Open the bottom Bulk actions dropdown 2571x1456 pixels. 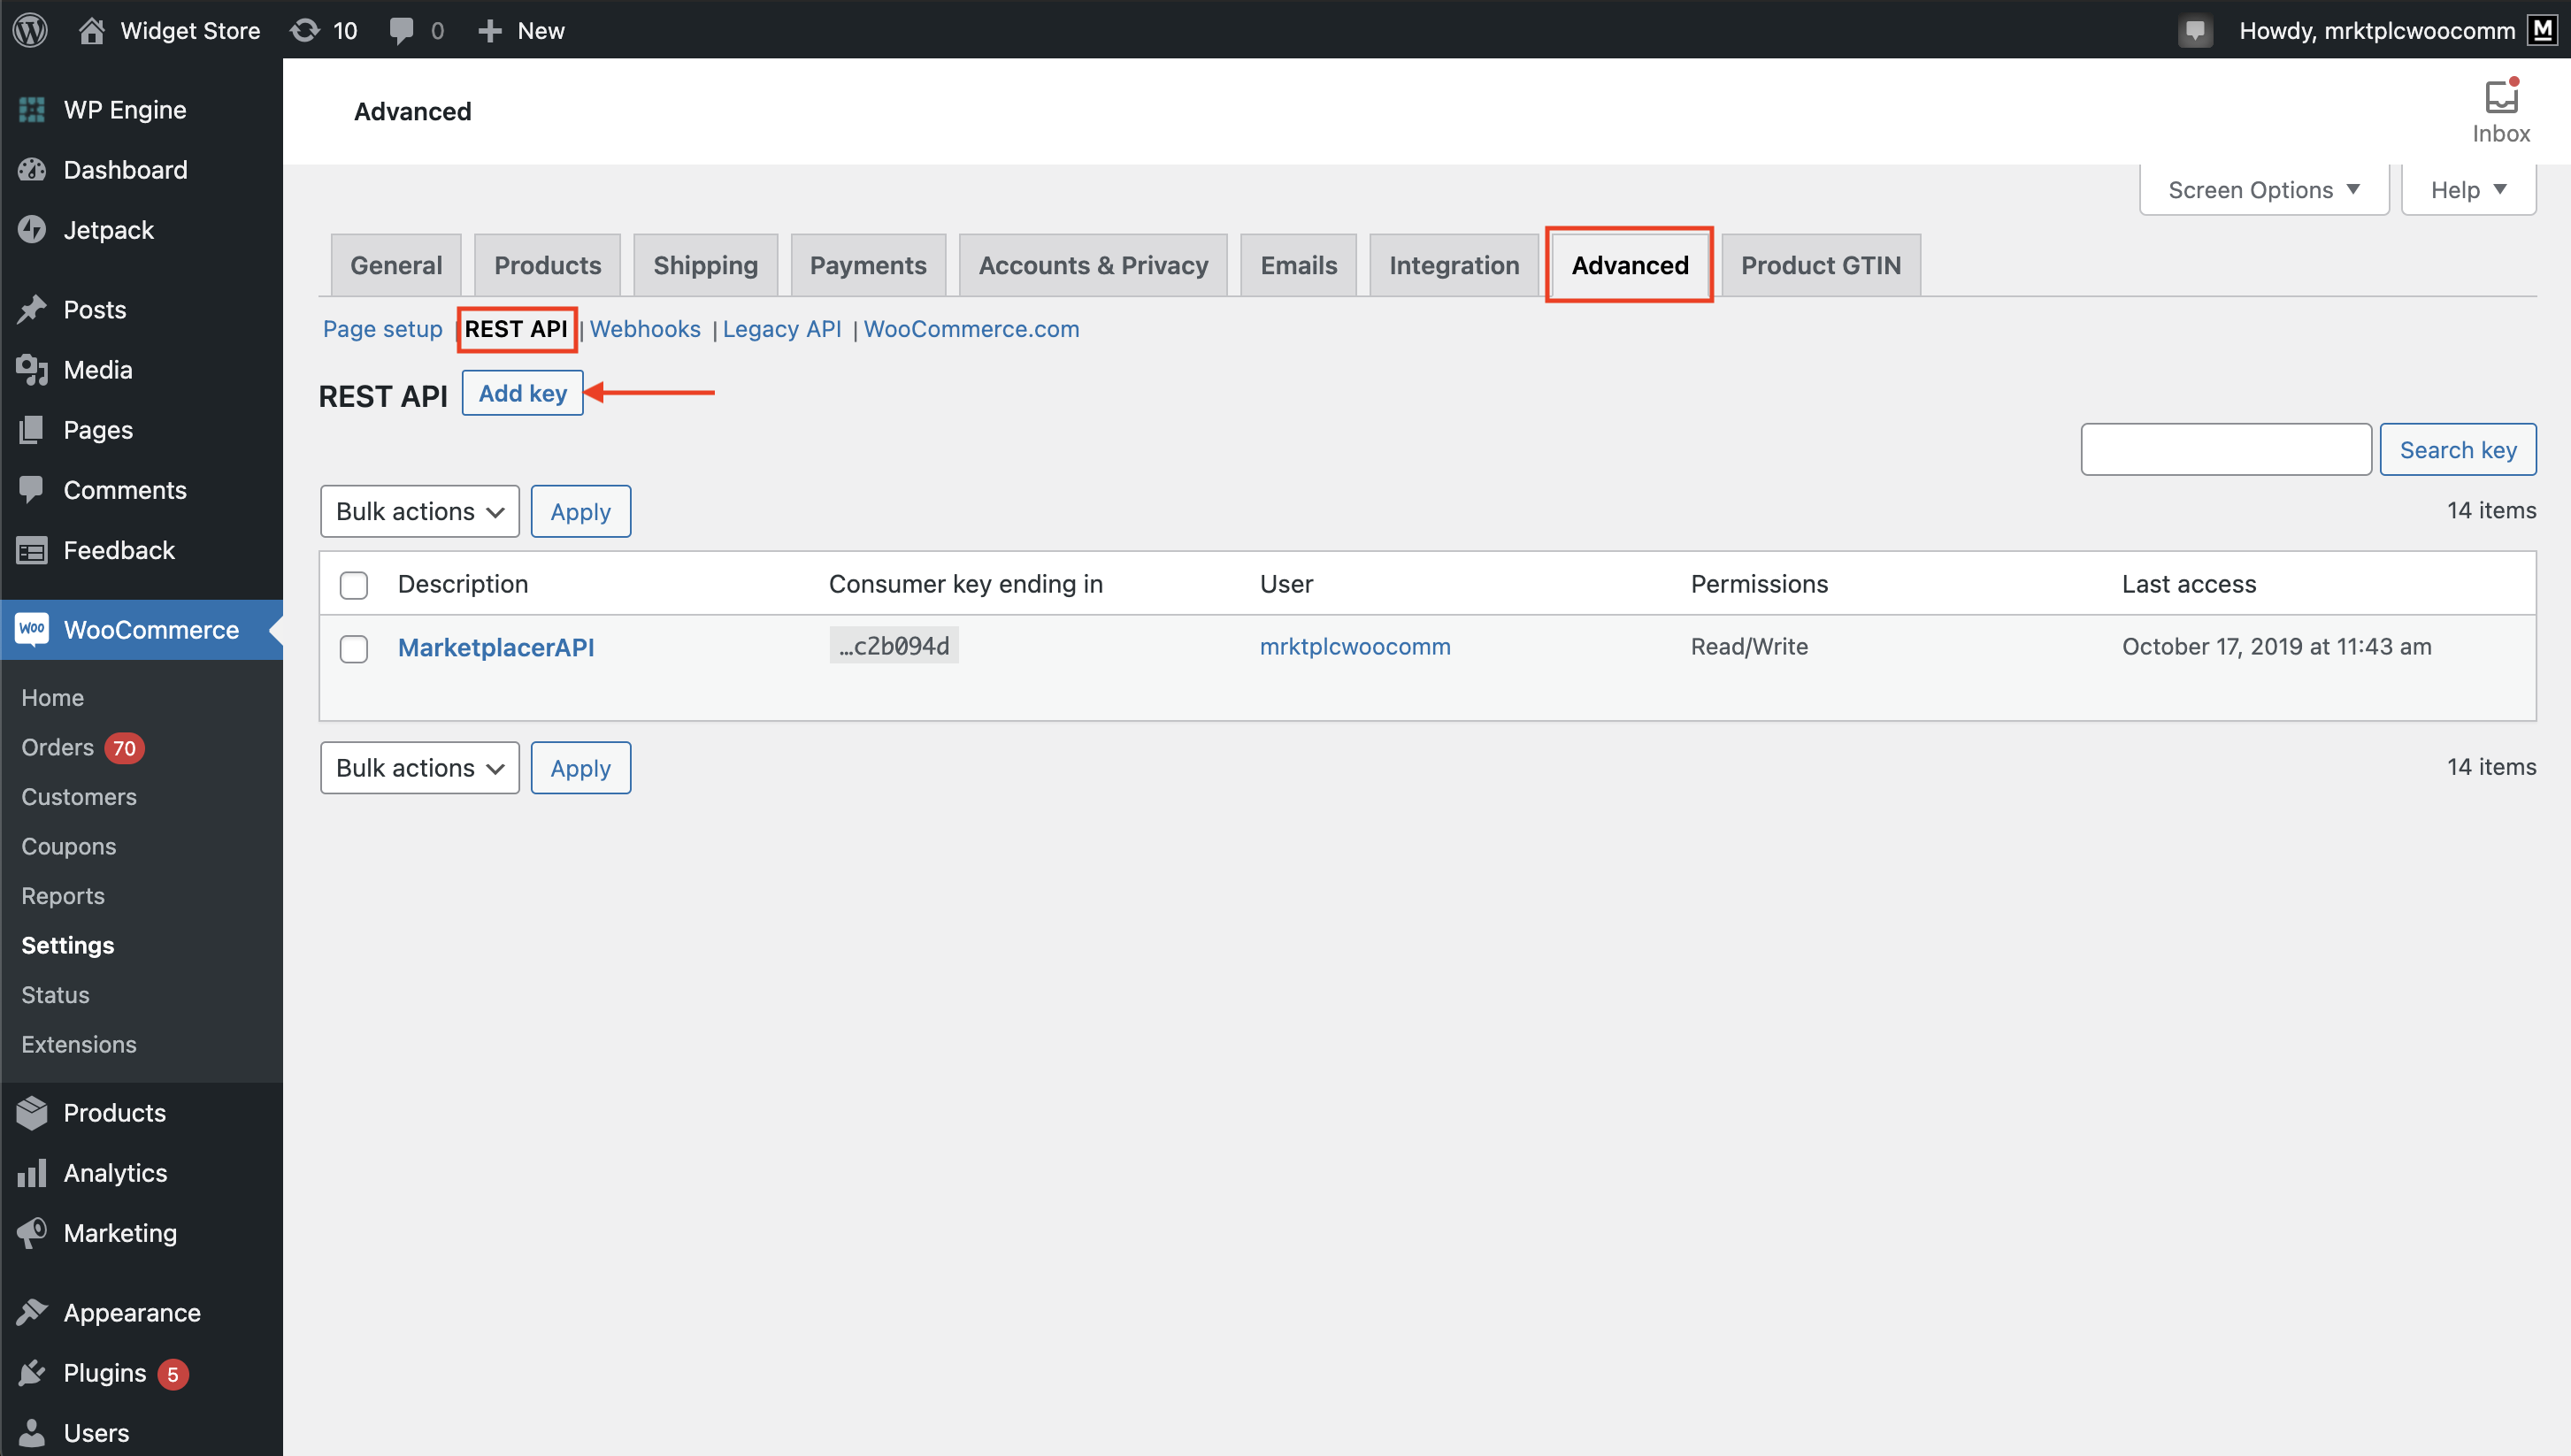(420, 768)
